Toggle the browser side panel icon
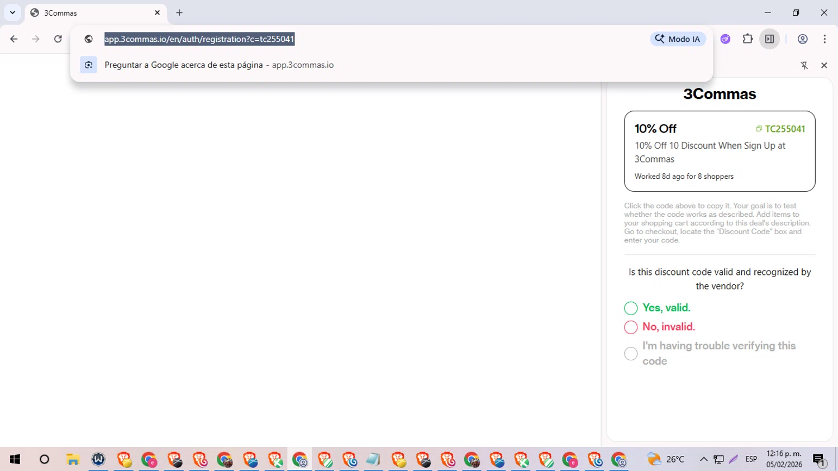The width and height of the screenshot is (838, 471). tap(769, 39)
